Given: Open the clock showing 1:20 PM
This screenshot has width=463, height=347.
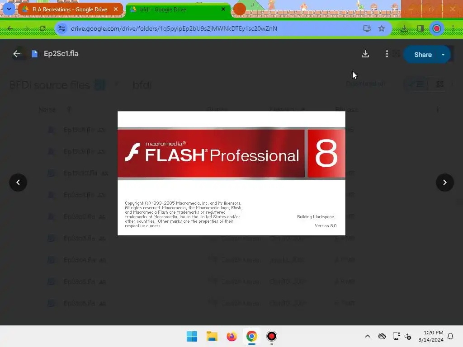Looking at the screenshot, I should pos(431,336).
